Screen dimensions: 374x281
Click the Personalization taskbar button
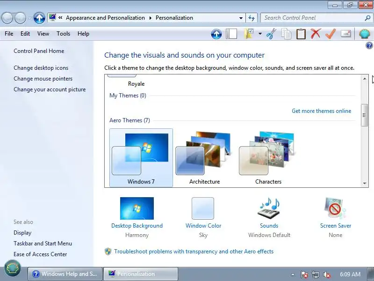pos(141,274)
